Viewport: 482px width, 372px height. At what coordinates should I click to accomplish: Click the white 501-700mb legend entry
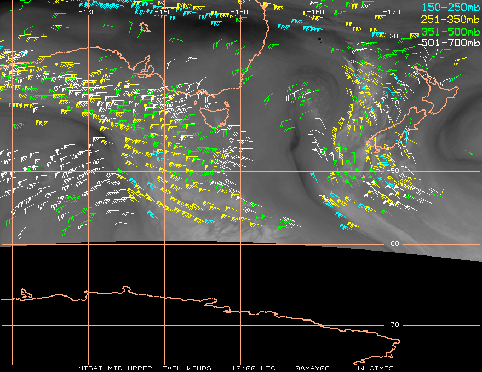click(450, 43)
